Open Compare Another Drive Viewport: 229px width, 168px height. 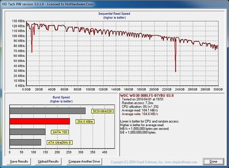(x=84, y=162)
